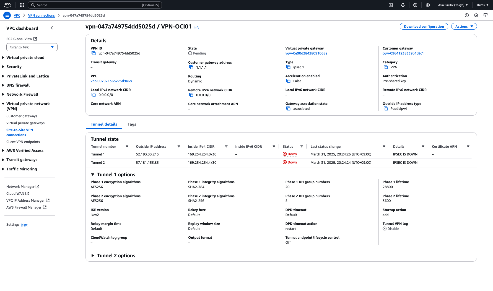493x291 pixels.
Task: Open Site-to-Site VPN connections
Action: point(20,132)
